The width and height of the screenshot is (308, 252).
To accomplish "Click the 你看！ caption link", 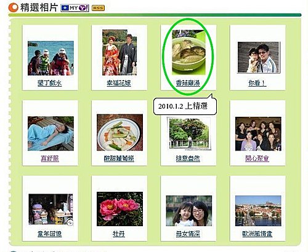I will click(257, 83).
